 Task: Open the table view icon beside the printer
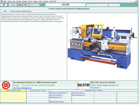22,5
